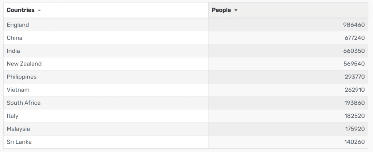Select the China country cell
373x152 pixels.
106,38
